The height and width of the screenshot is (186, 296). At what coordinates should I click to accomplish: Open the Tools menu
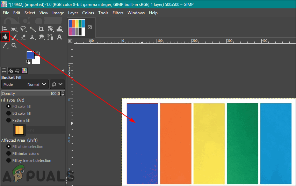[103, 13]
